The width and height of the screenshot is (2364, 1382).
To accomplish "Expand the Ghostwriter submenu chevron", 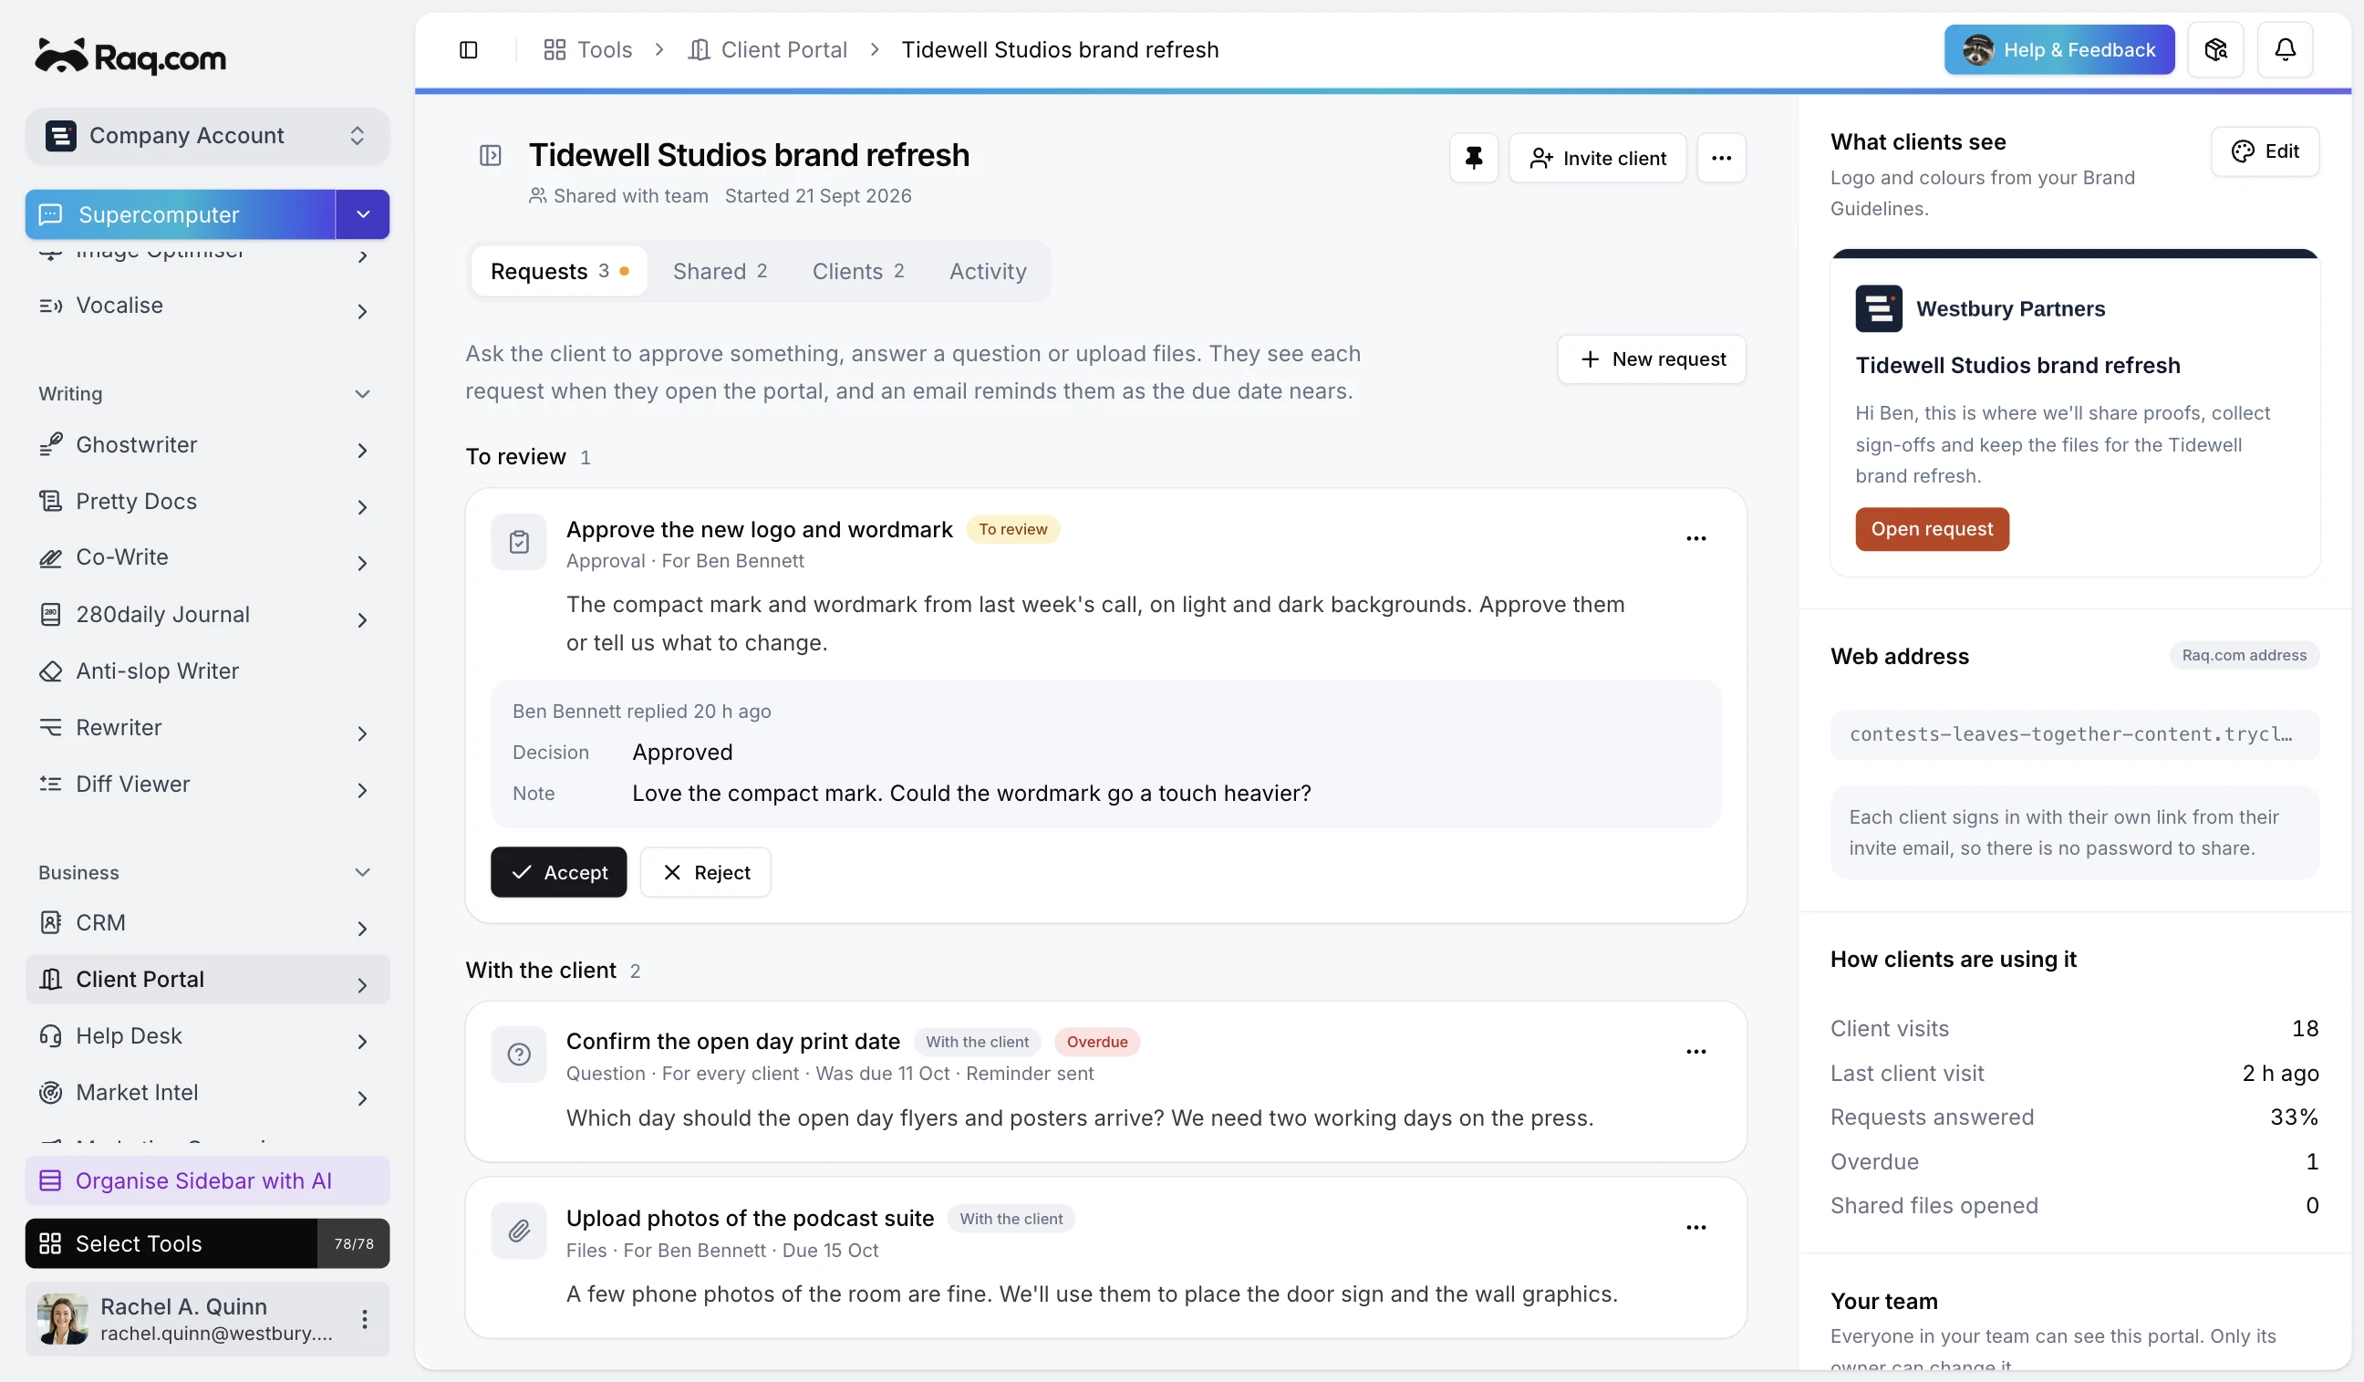I will (x=362, y=451).
